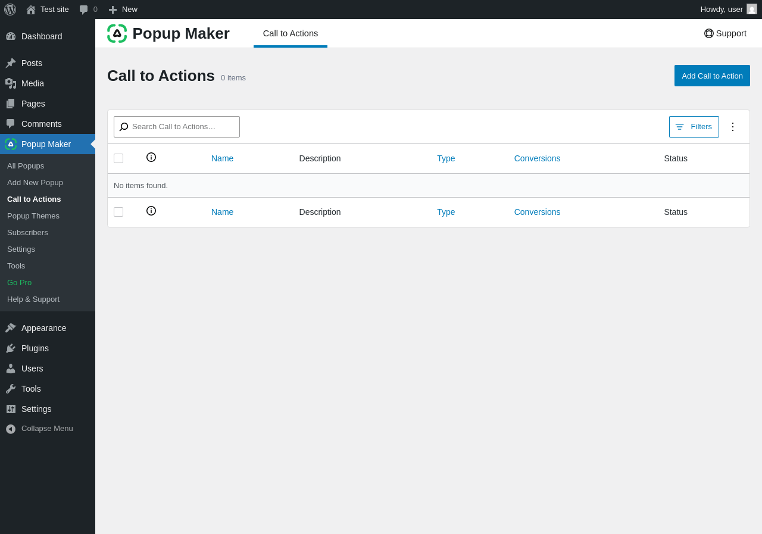Follow the Go Pro link
Screen dimensions: 762x534
click(20, 283)
